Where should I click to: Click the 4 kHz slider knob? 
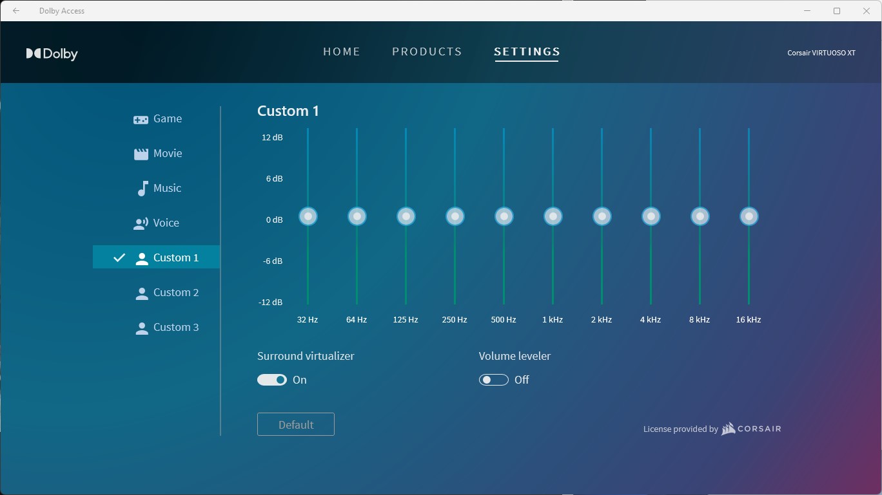(651, 216)
